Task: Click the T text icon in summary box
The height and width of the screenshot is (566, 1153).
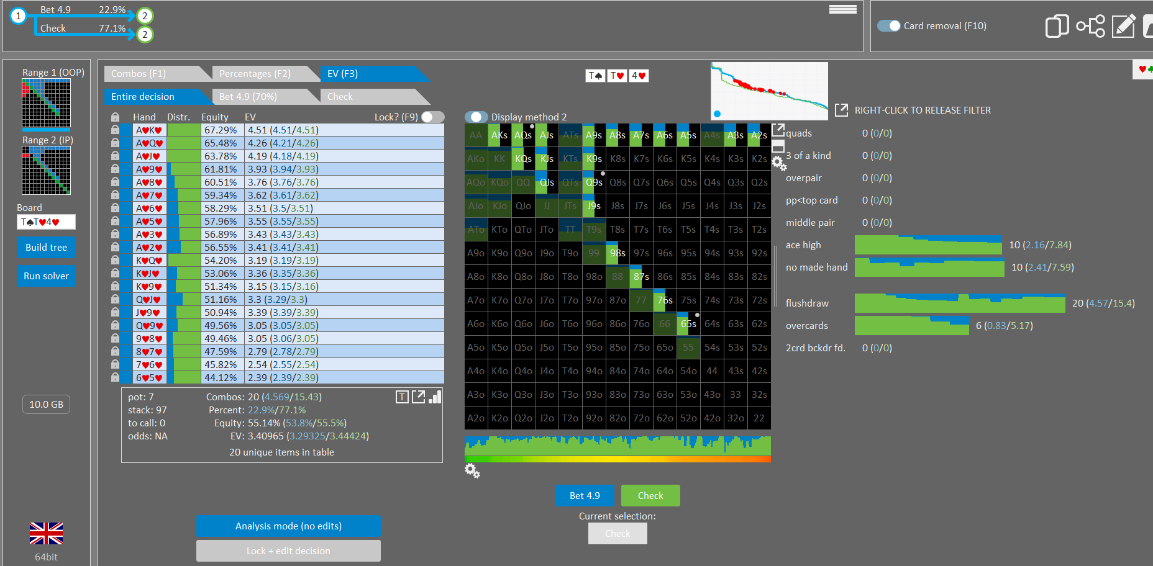Action: (402, 397)
